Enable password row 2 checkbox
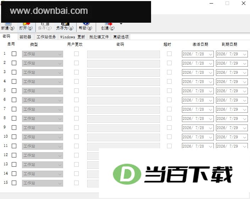The height and width of the screenshot is (199, 250). (x=14, y=63)
